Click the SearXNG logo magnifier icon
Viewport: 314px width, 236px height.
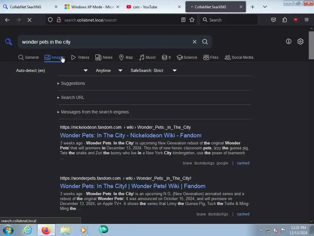point(9,42)
